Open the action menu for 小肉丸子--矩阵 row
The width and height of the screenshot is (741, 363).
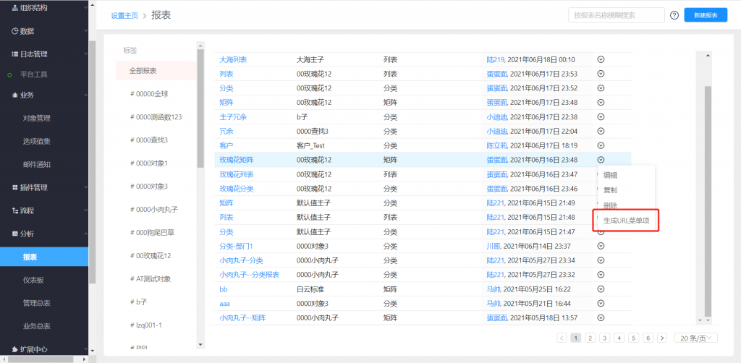pyautogui.click(x=601, y=317)
